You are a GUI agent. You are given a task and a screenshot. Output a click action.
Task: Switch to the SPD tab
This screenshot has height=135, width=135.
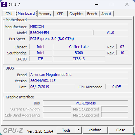coord(60,14)
